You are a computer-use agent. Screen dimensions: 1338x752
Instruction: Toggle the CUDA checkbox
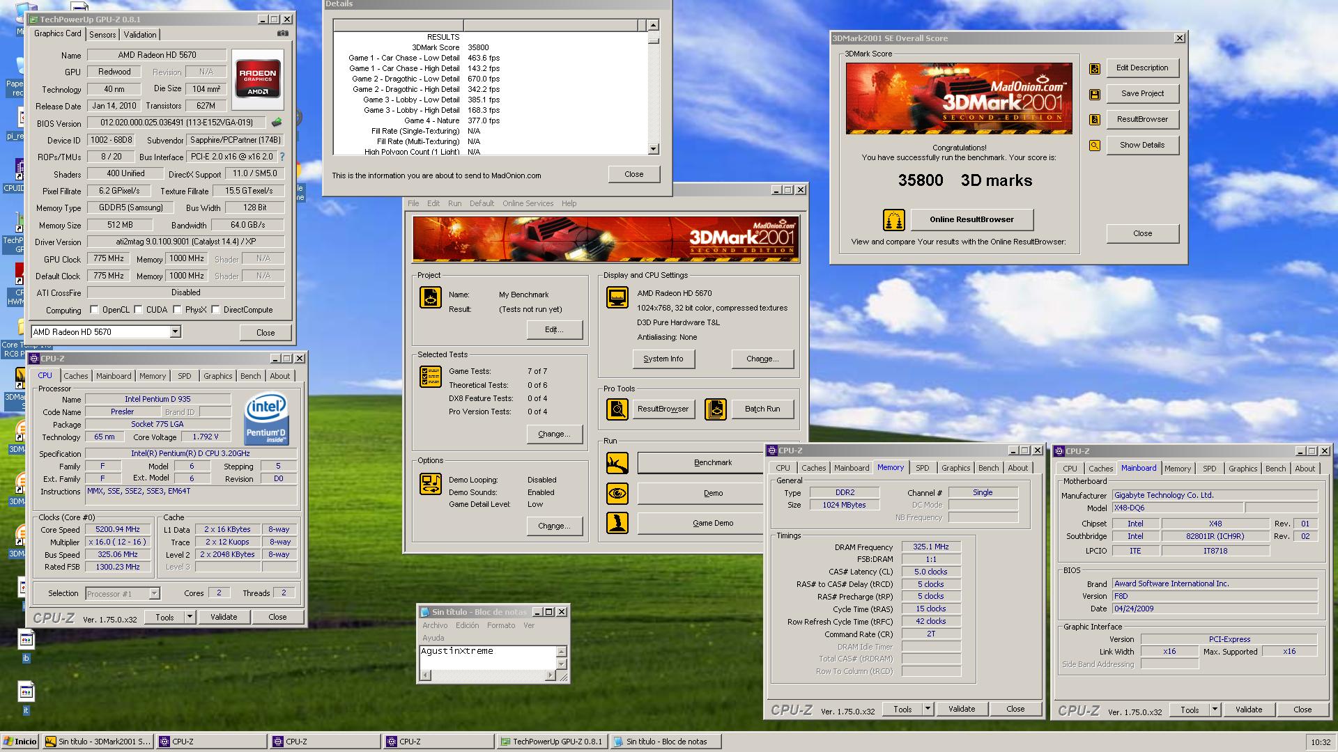(139, 310)
